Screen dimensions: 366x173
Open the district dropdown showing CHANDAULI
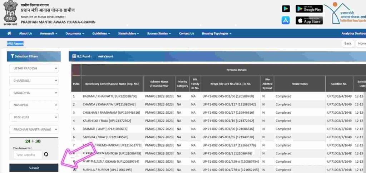click(x=34, y=80)
